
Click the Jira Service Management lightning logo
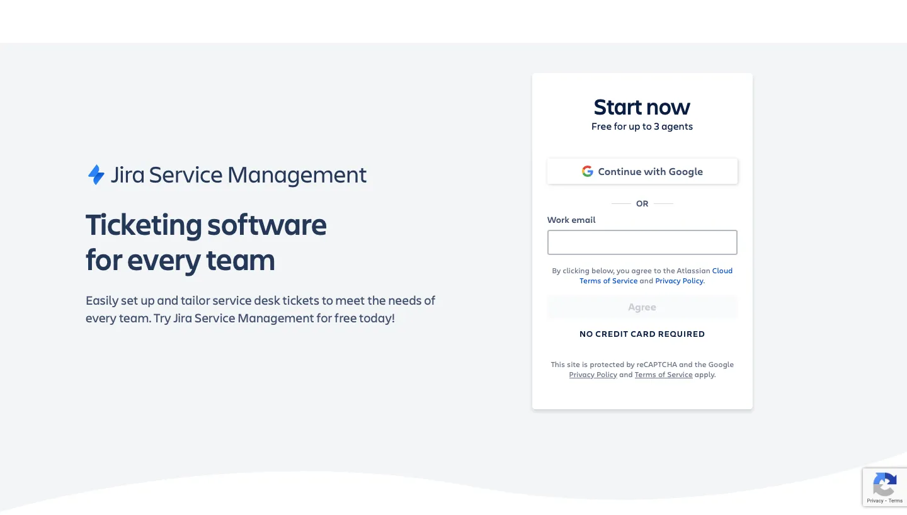[x=96, y=174]
